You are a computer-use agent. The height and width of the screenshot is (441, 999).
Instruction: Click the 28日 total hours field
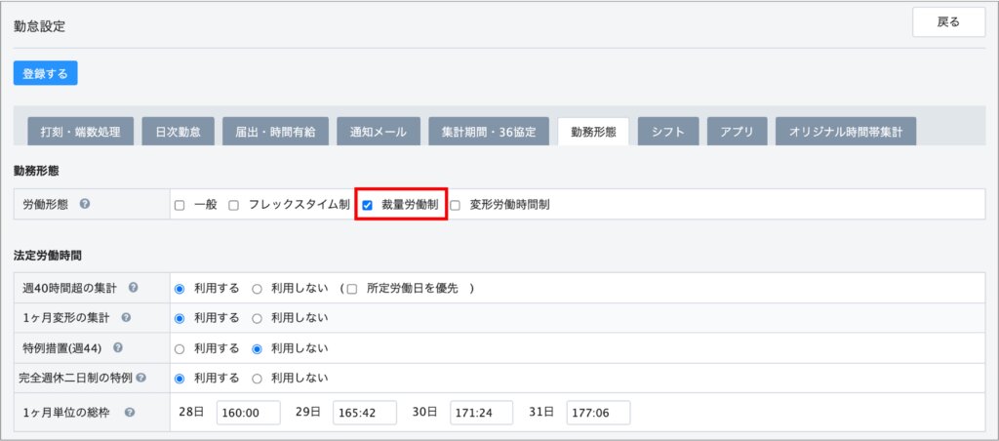[x=248, y=413]
